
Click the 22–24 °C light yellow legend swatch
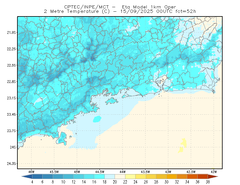coord(130,176)
